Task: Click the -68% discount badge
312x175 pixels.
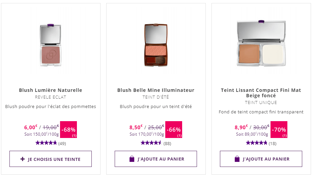Action: (x=68, y=130)
